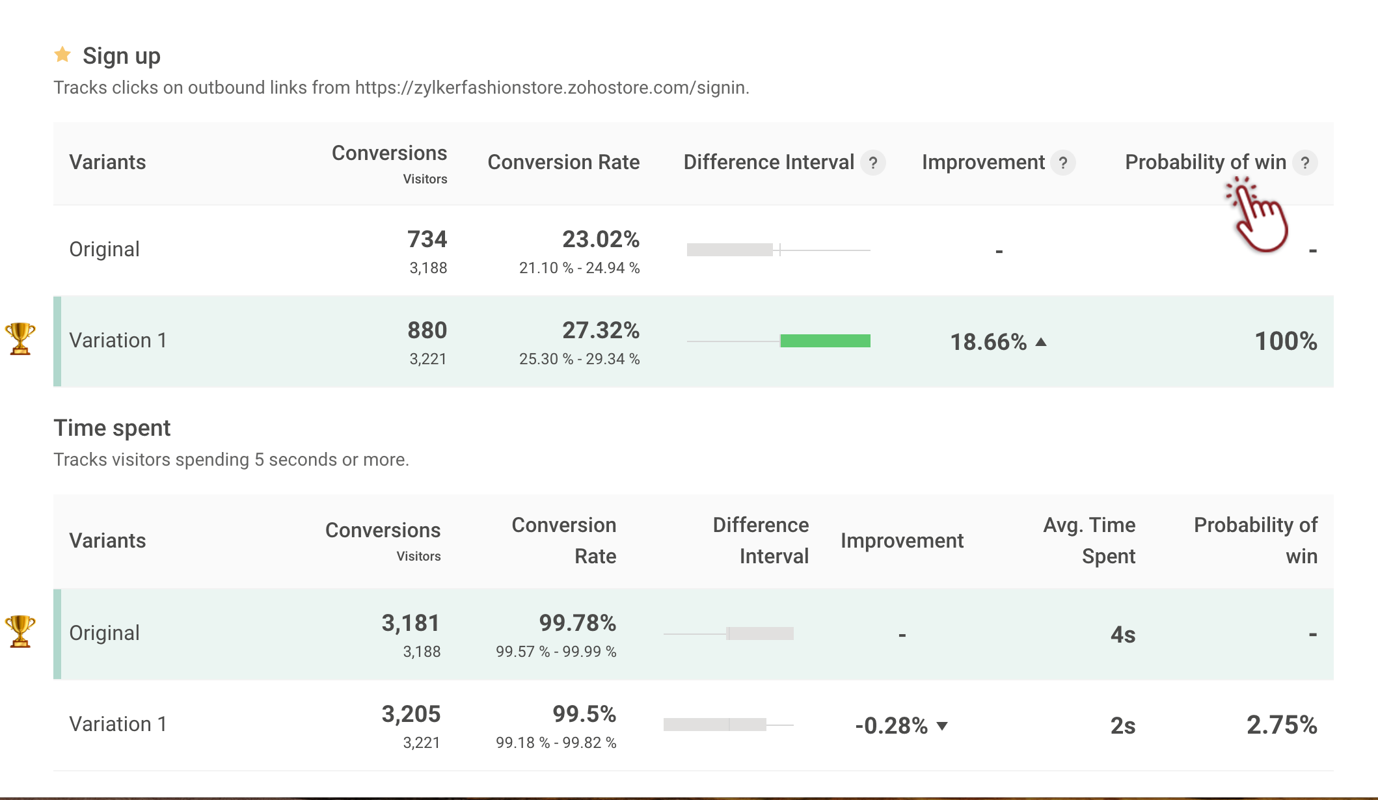
Task: Open the Probability of win help icon
Action: coord(1304,163)
